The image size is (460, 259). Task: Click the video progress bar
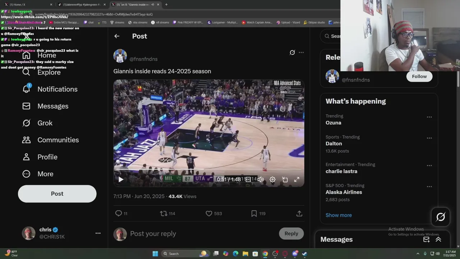pos(209,169)
